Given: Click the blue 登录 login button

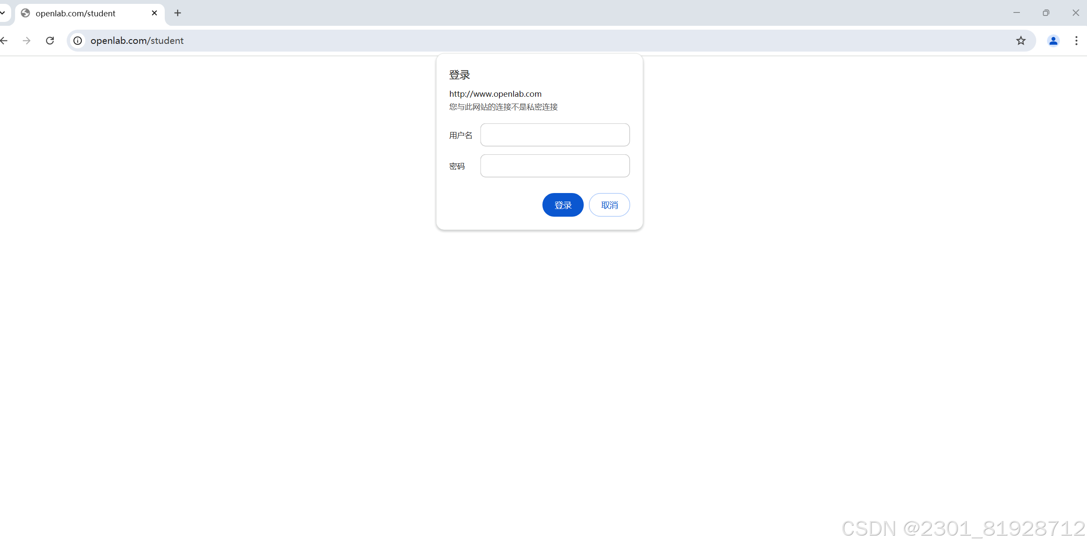Looking at the screenshot, I should coord(563,205).
